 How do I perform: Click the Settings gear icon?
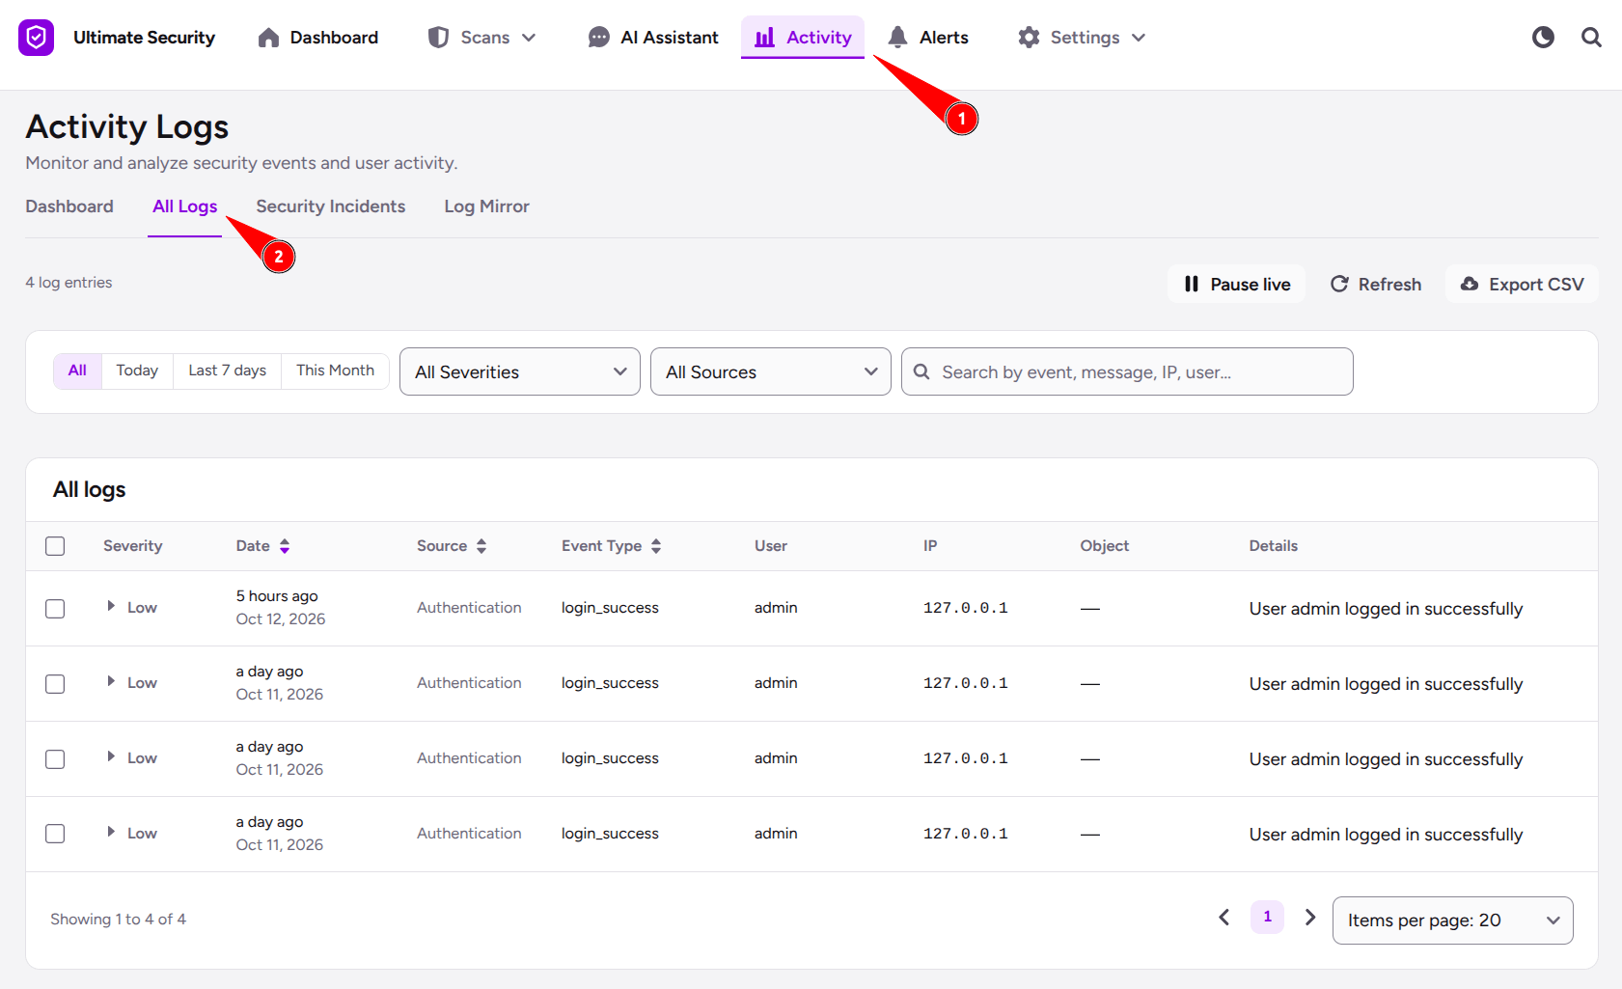click(1029, 38)
